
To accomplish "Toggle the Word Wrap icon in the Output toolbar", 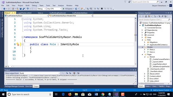I will tap(78, 73).
